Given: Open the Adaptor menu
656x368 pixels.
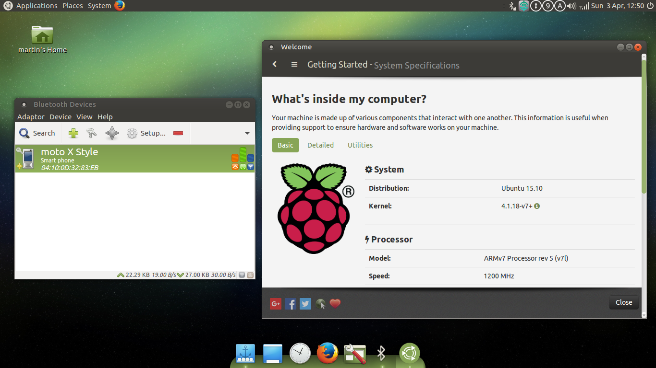Looking at the screenshot, I should [x=31, y=117].
